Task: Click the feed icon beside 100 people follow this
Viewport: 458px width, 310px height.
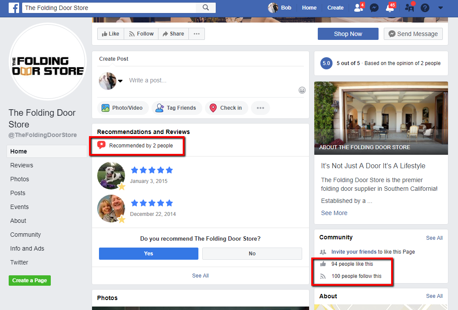Action: (x=323, y=276)
